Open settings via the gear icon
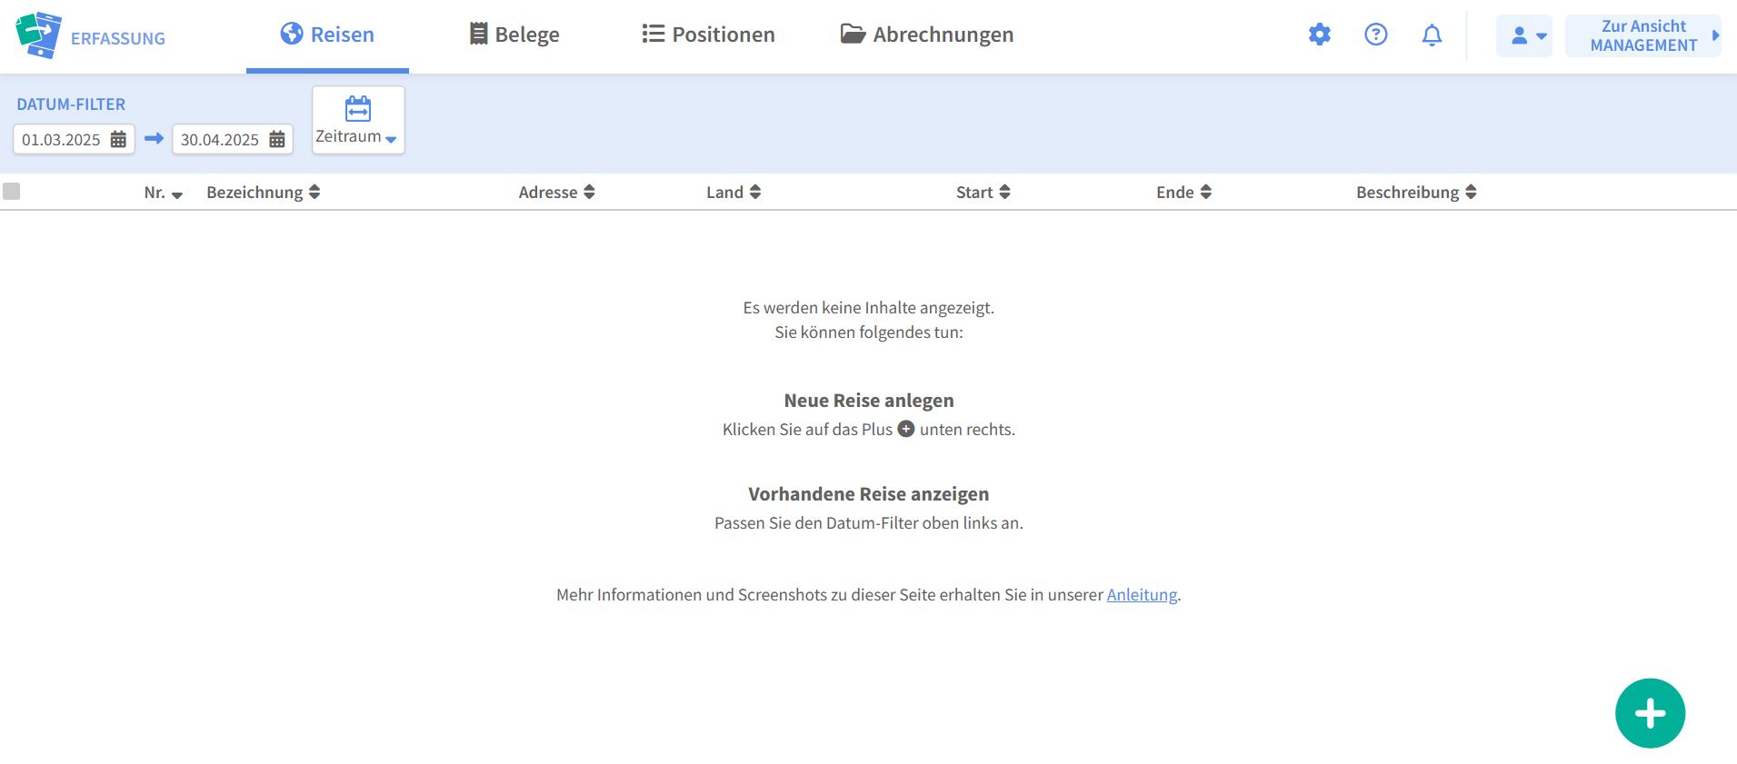 pos(1320,35)
